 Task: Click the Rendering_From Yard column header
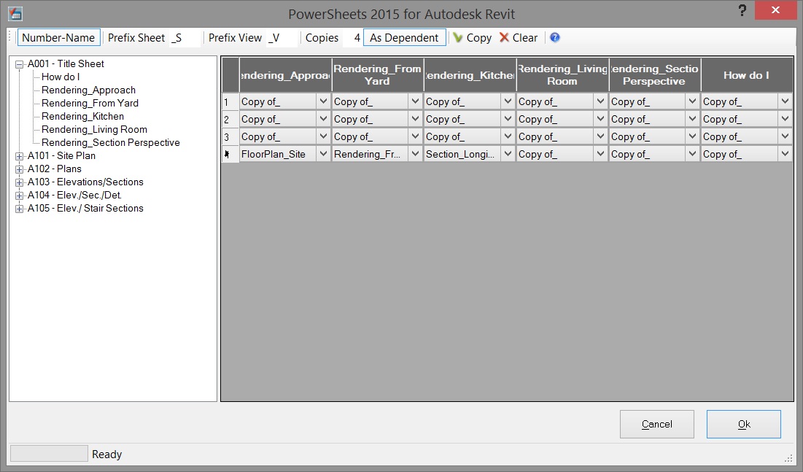(377, 75)
